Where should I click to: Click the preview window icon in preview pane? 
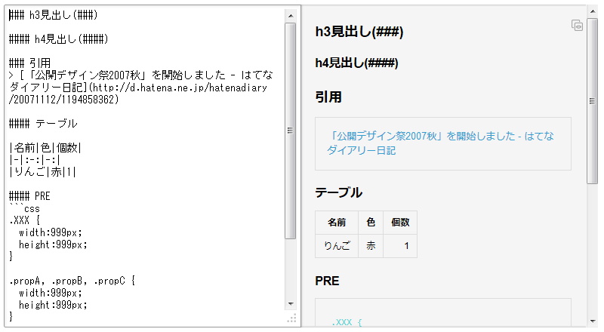577,26
